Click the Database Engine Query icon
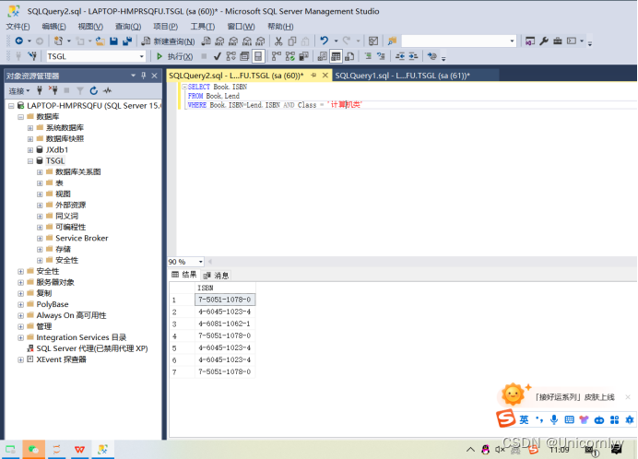Screen dimensions: 638x459 click(207, 41)
